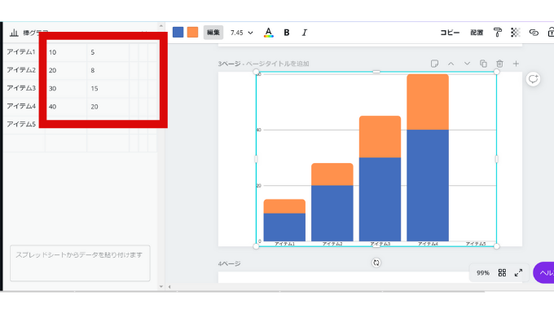Click the 編集 button
Image resolution: width=554 pixels, height=318 pixels.
[x=213, y=33]
